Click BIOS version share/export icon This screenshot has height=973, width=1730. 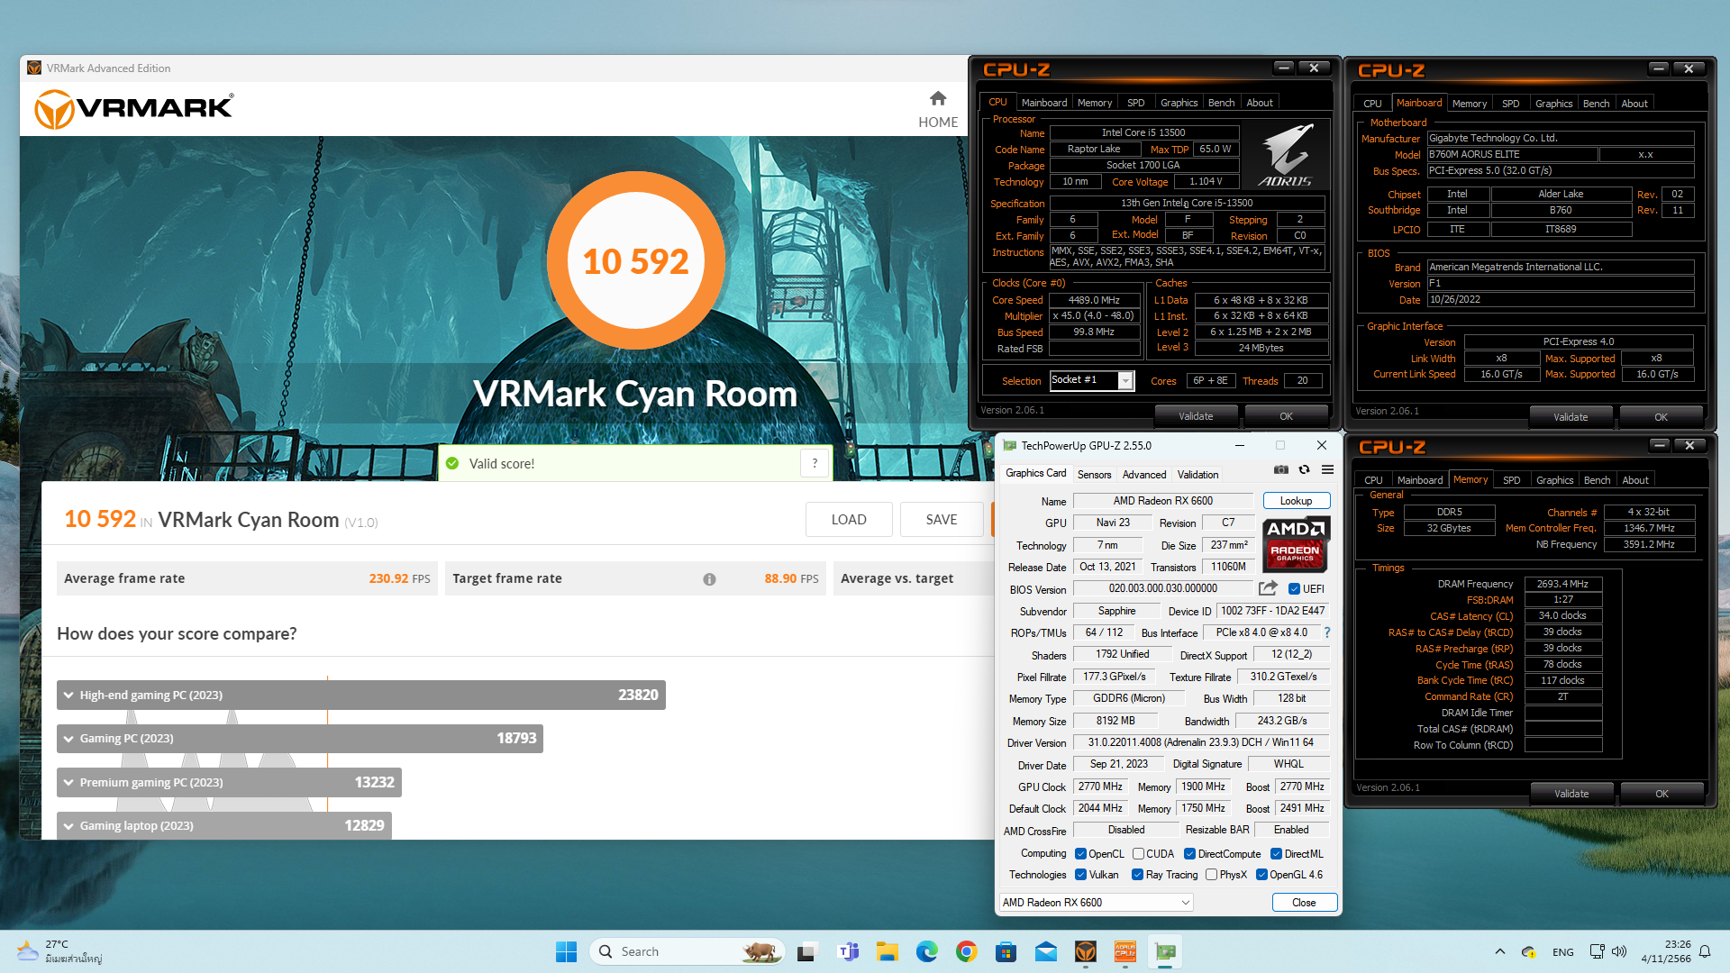[1268, 588]
